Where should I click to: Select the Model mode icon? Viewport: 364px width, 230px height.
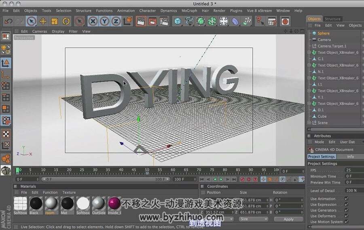[6, 63]
